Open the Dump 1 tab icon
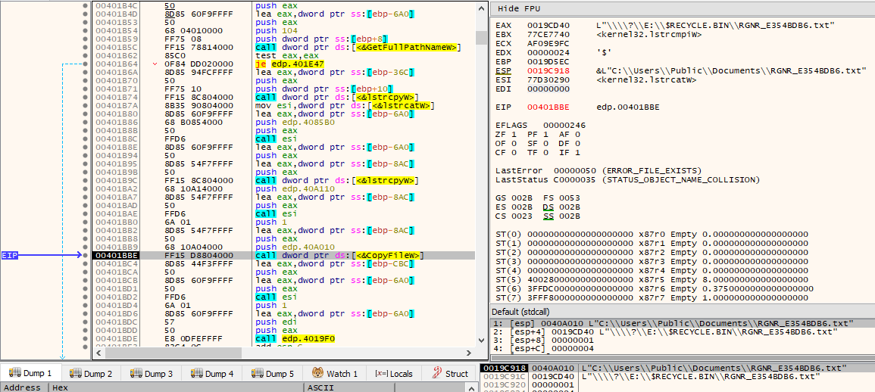 click(x=14, y=373)
